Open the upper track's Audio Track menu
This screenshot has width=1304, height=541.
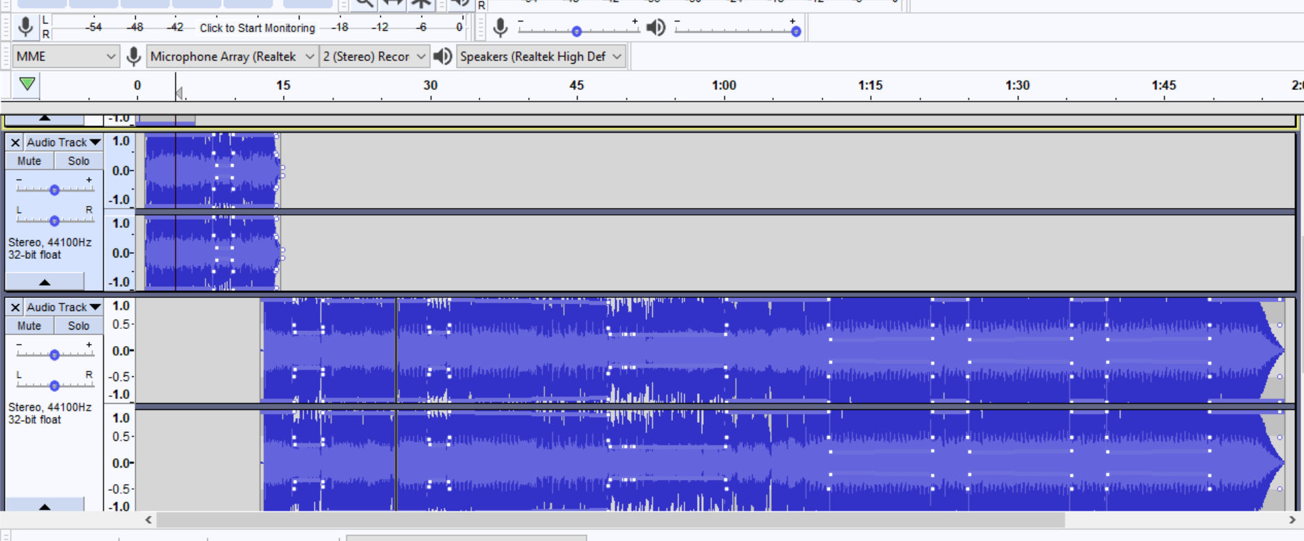pyautogui.click(x=64, y=142)
